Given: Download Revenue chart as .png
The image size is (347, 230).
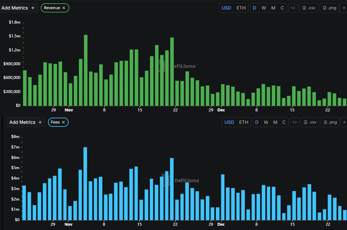Looking at the screenshot, I should (330, 8).
